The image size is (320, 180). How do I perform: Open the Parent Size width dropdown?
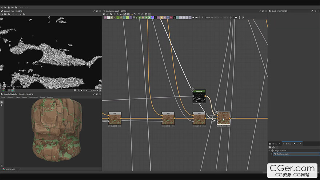click(x=217, y=17)
